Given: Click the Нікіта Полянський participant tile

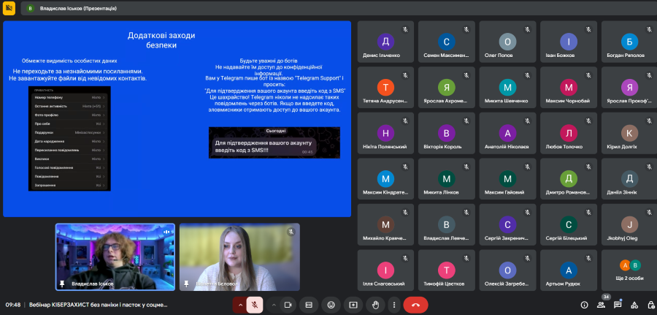Looking at the screenshot, I should tap(385, 133).
